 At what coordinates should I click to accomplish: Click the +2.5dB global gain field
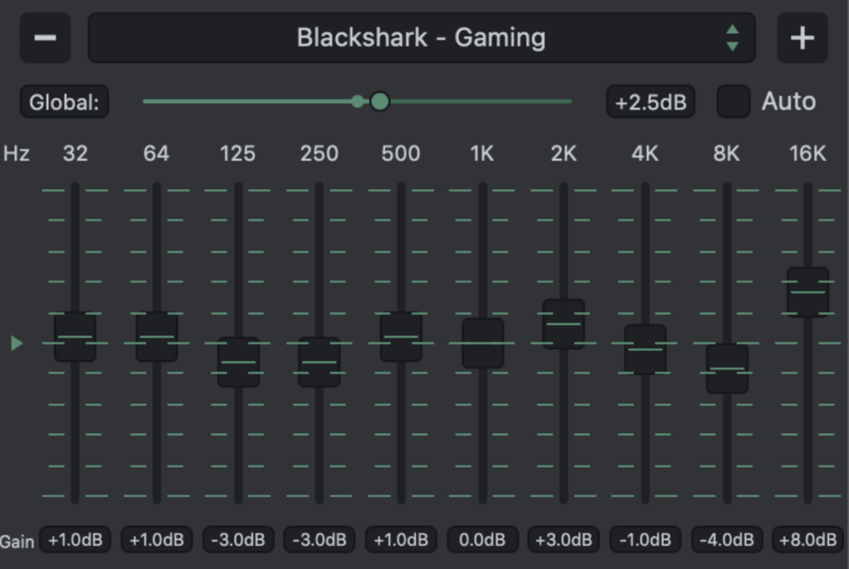(x=650, y=103)
